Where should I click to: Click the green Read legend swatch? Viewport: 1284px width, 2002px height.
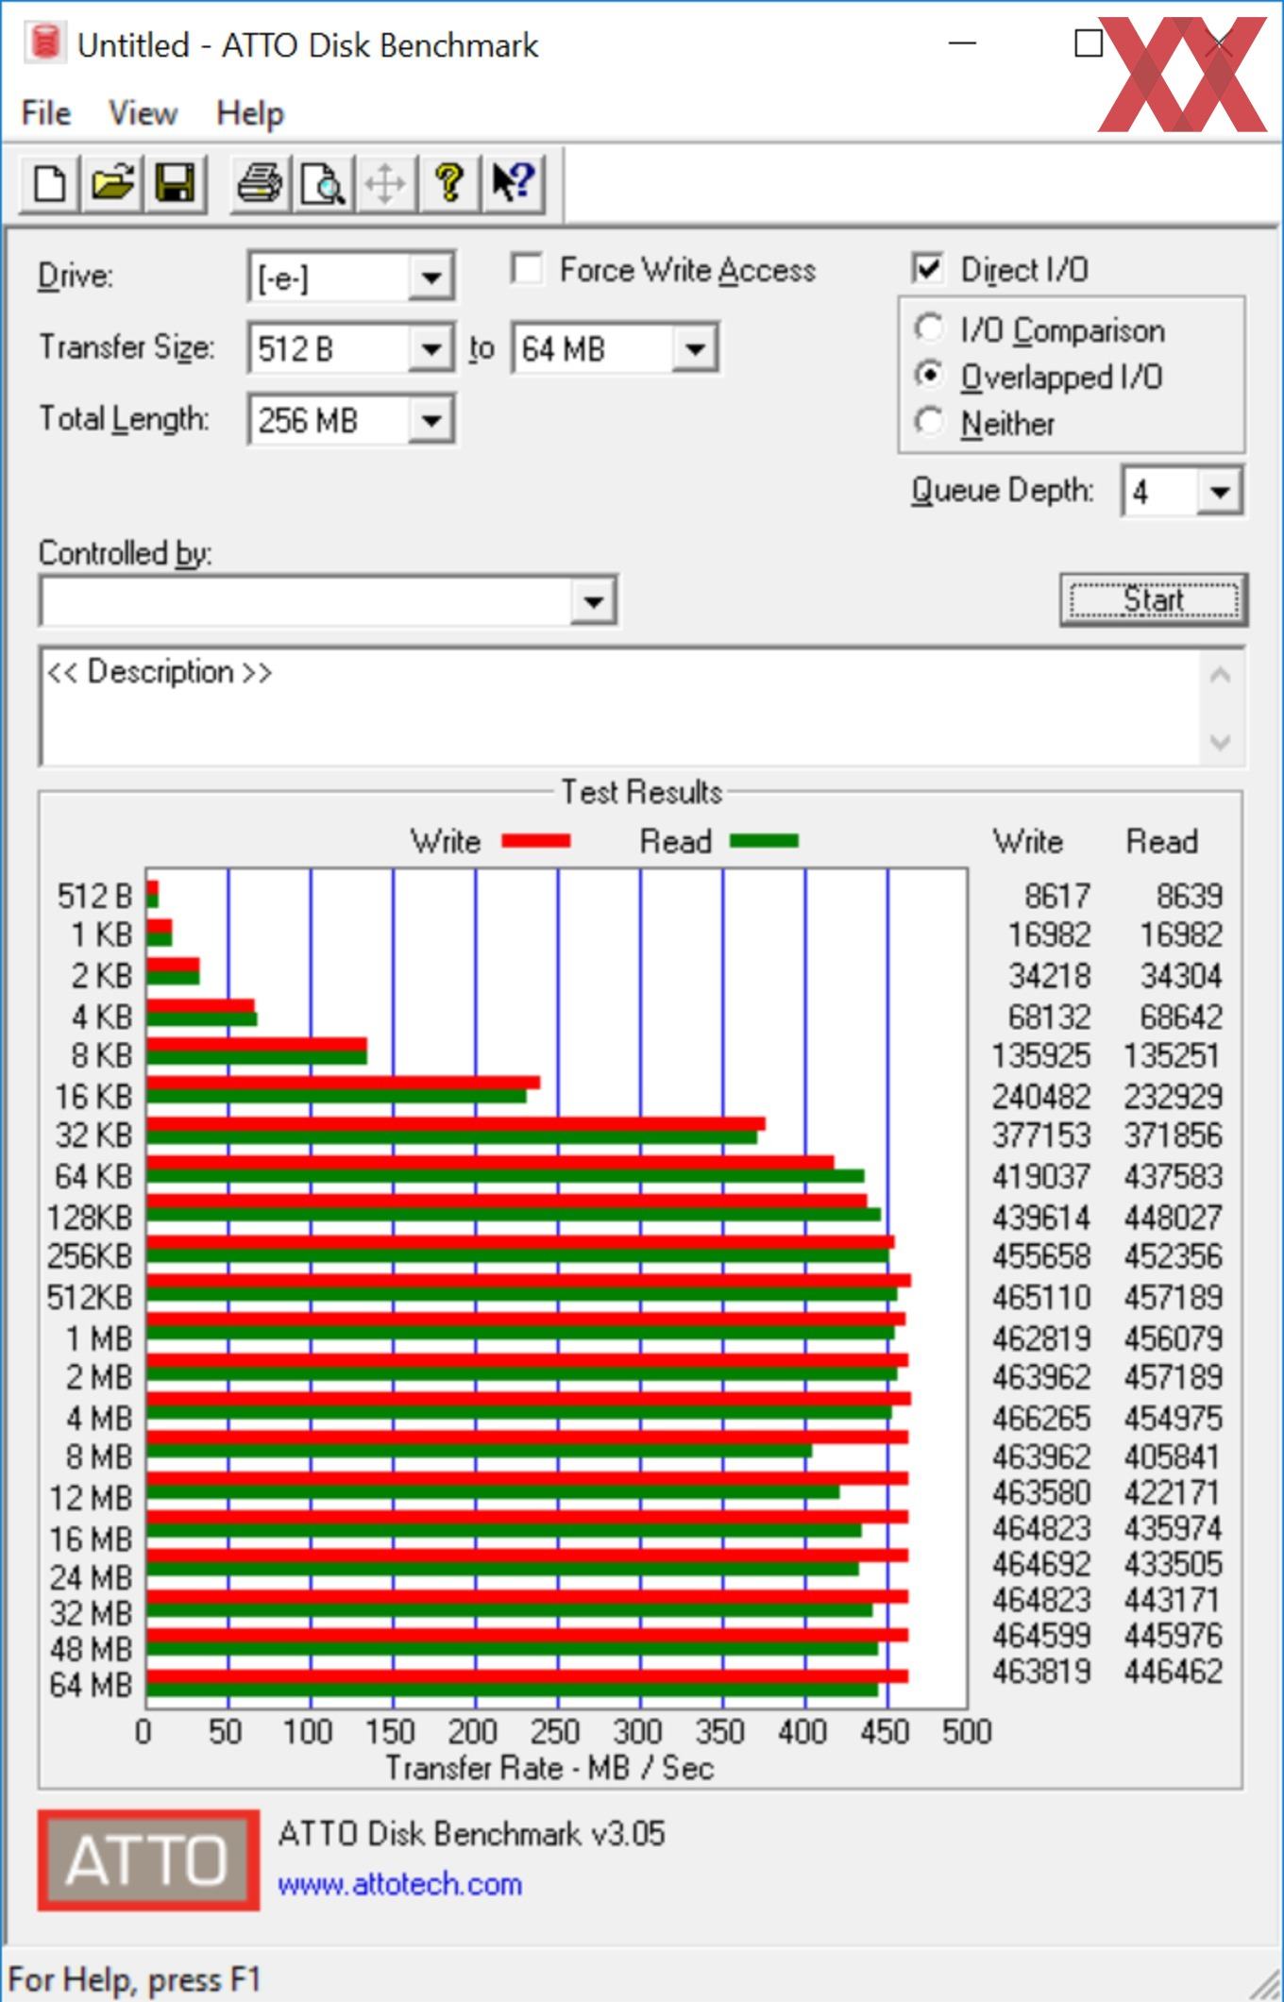pyautogui.click(x=765, y=841)
